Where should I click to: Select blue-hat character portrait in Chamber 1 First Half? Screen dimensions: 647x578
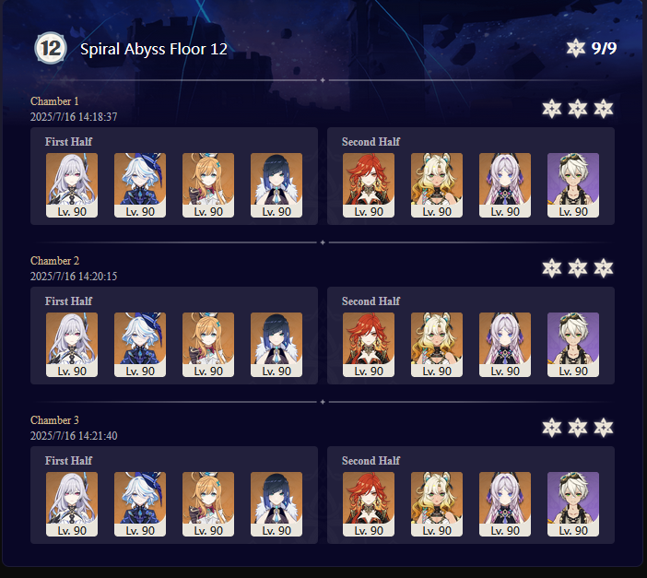(140, 185)
